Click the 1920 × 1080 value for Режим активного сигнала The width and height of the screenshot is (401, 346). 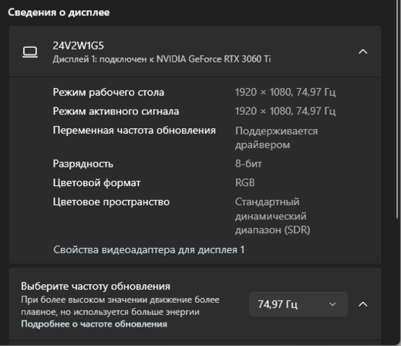tap(285, 111)
